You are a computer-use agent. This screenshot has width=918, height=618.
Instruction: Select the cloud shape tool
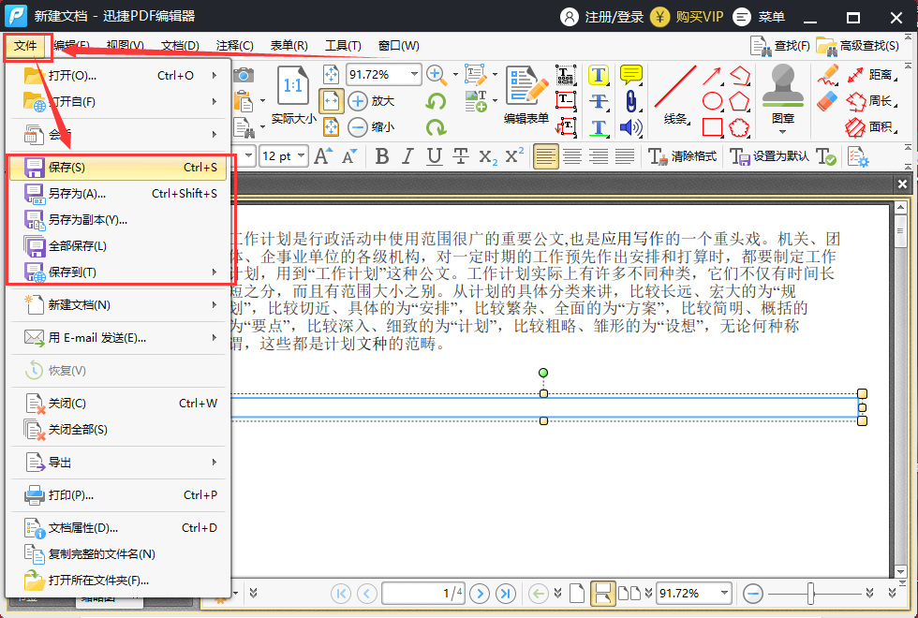[739, 127]
